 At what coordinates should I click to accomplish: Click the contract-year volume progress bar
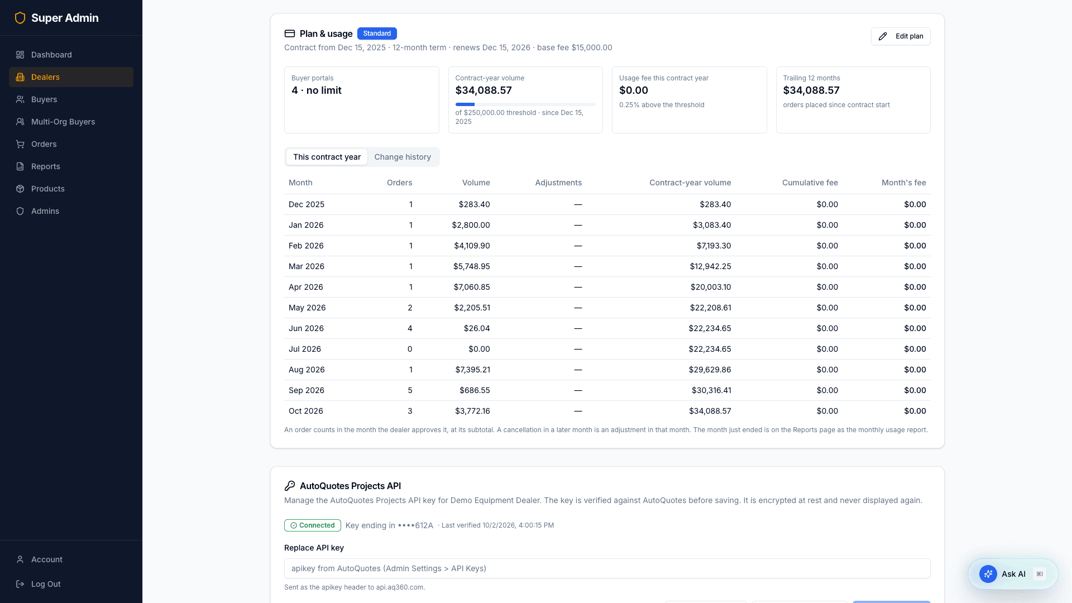tap(525, 104)
